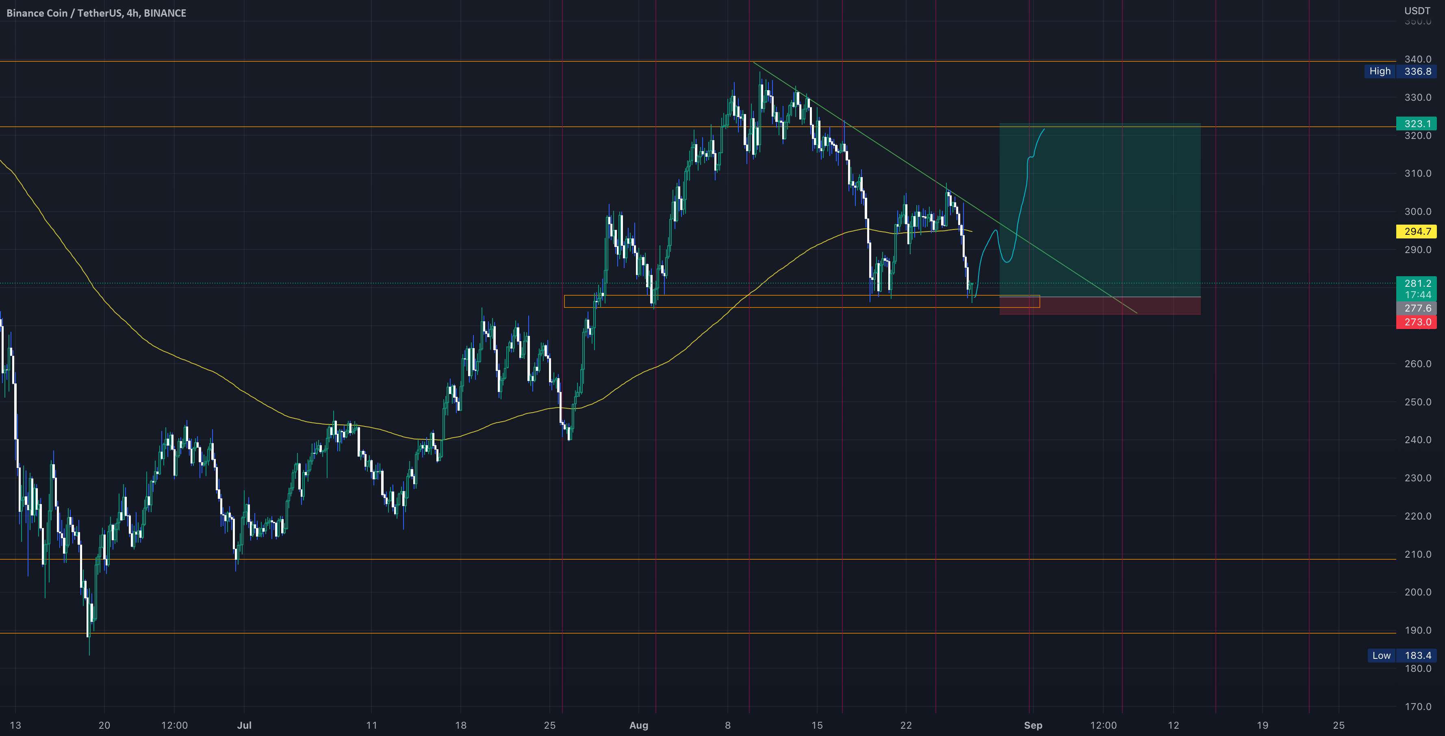1445x736 pixels.
Task: Click the 330.0 price axis label
Action: point(1417,97)
